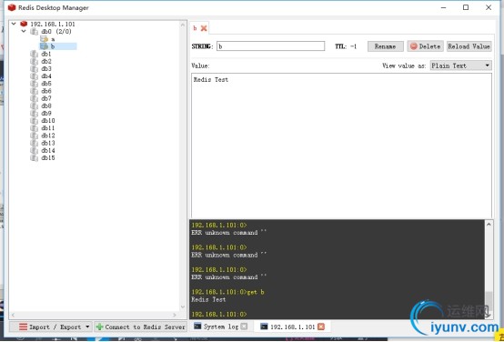This screenshot has width=504, height=342.
Task: Switch to the System log tab
Action: (220, 327)
